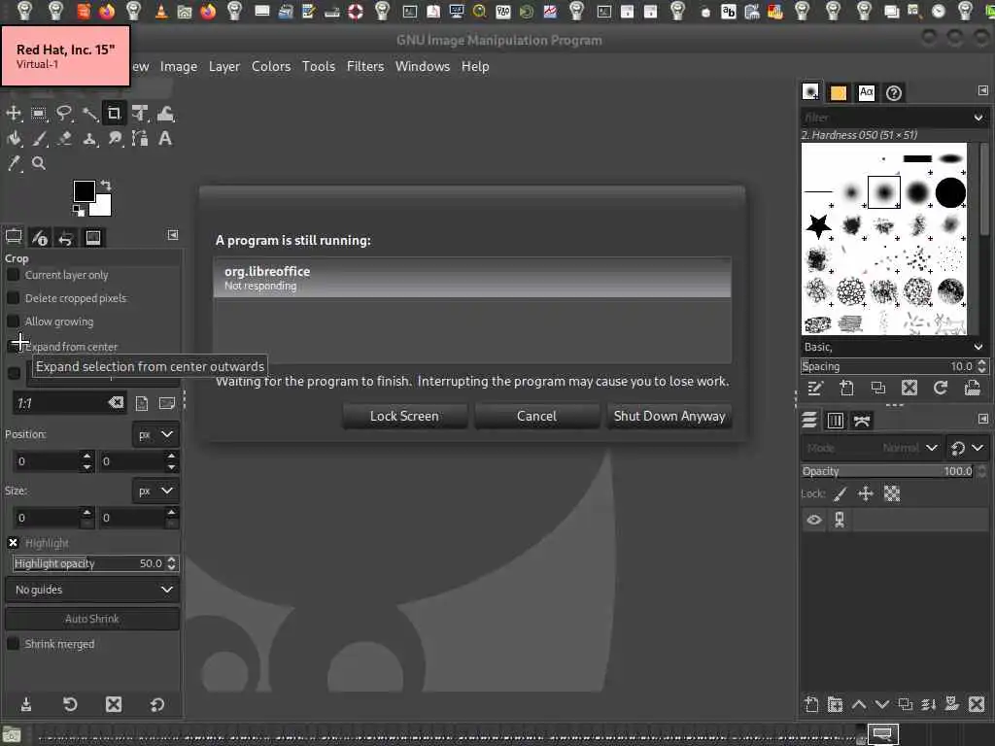Image resolution: width=995 pixels, height=746 pixels.
Task: Select the Rectangle Select tool
Action: point(39,114)
